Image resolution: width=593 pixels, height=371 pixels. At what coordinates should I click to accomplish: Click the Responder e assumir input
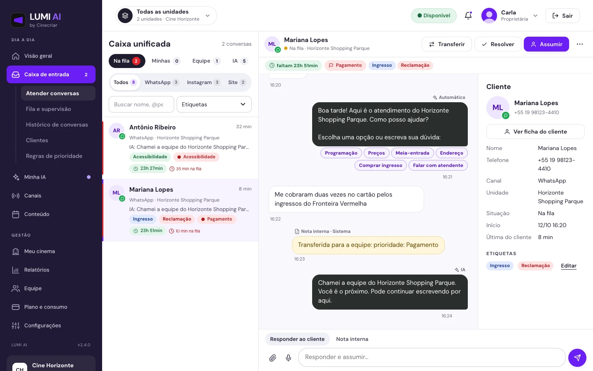click(432, 357)
